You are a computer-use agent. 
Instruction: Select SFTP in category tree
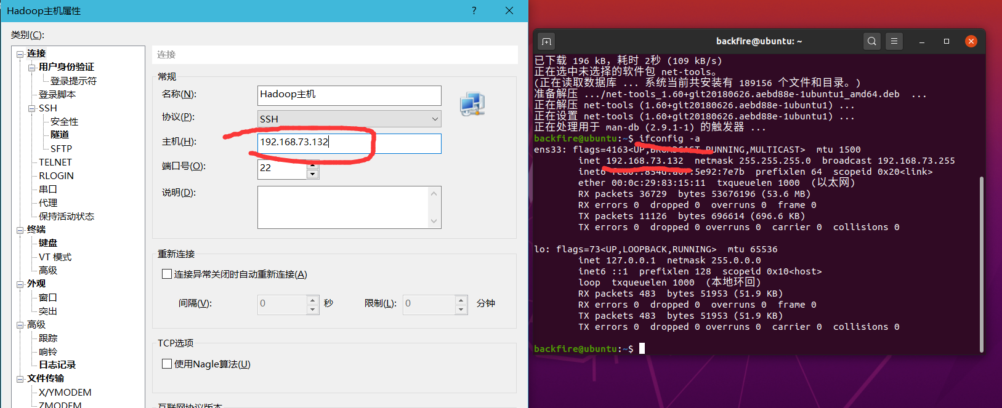pos(61,149)
